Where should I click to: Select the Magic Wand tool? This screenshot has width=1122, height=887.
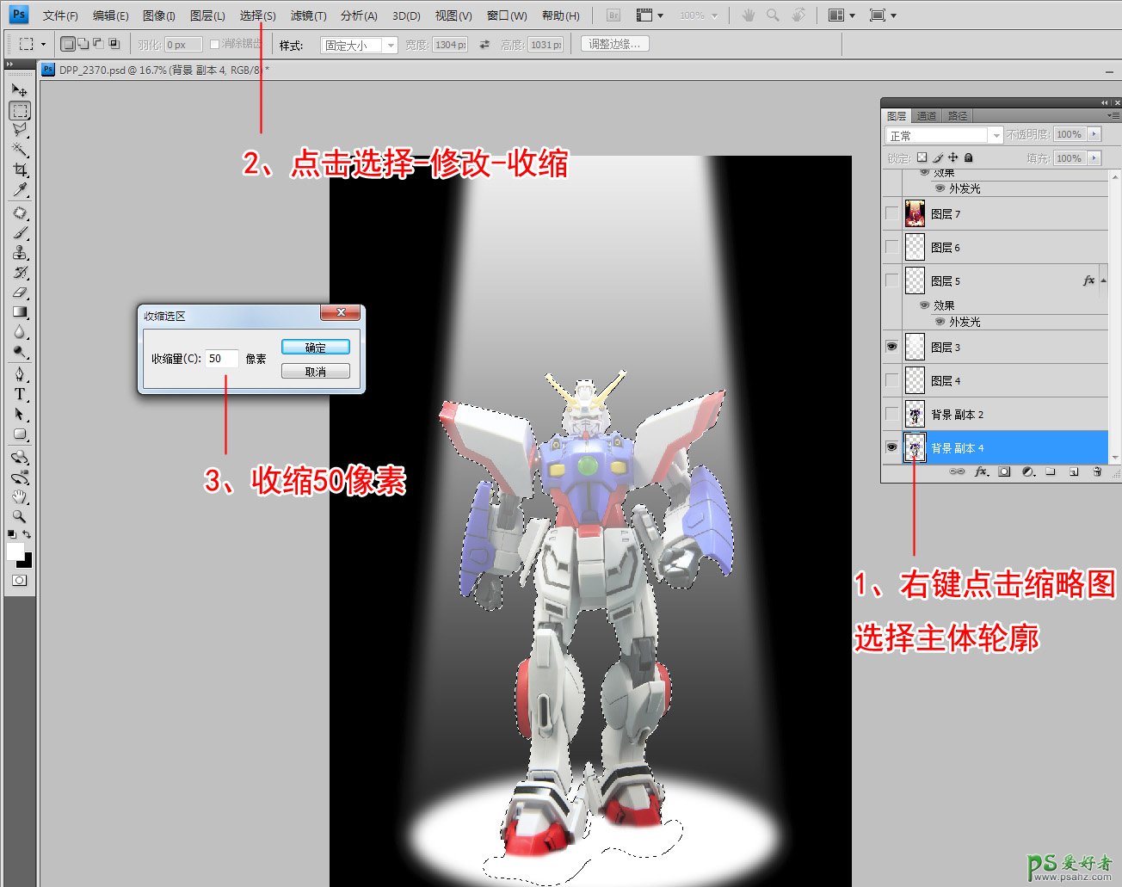(20, 150)
